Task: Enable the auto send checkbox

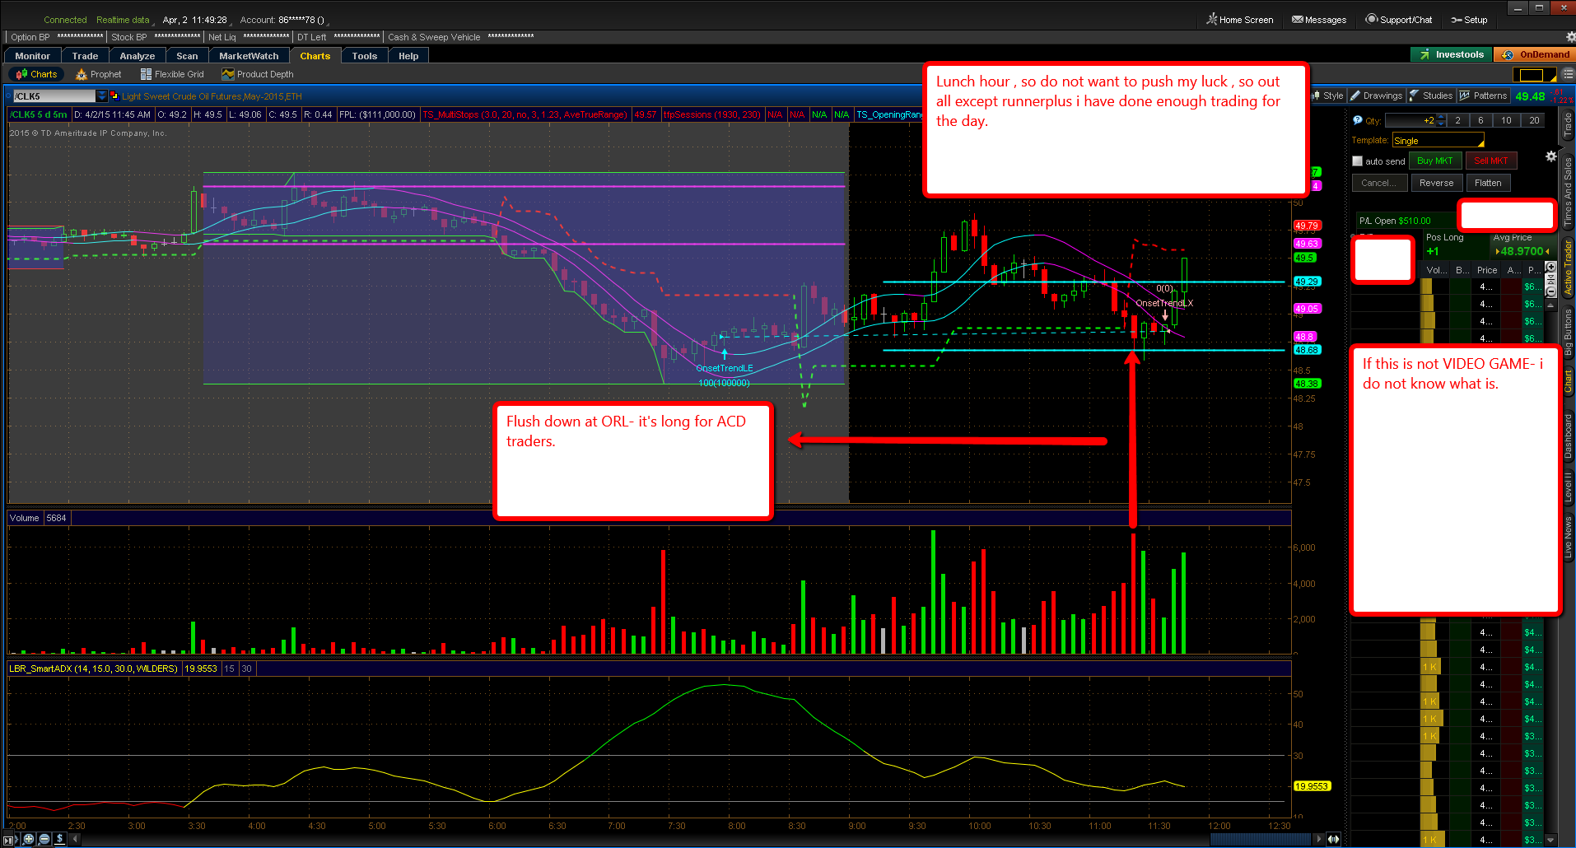Action: pyautogui.click(x=1358, y=161)
